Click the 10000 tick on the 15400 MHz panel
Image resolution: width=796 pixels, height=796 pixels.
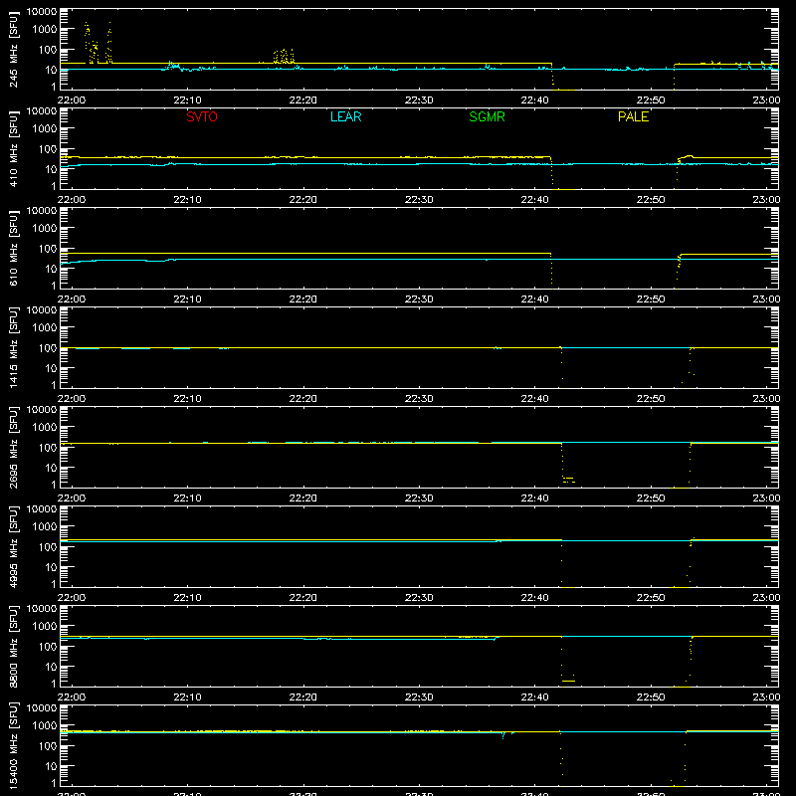pos(42,708)
